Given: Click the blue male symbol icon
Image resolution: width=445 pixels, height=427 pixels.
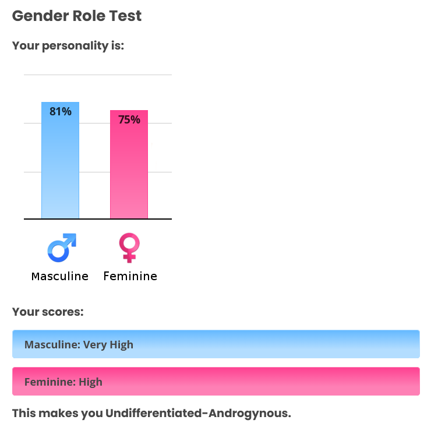Looking at the screenshot, I should pos(62,248).
